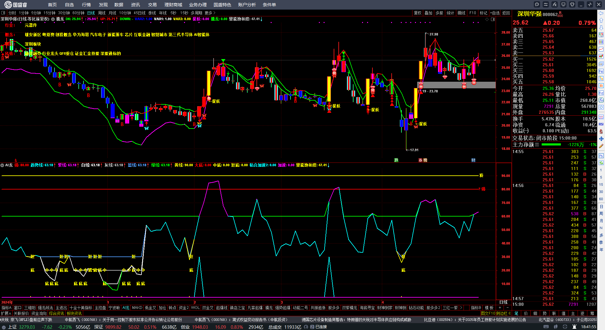Open the message bubble icon in title bar
The height and width of the screenshot is (330, 605).
(x=537, y=4)
